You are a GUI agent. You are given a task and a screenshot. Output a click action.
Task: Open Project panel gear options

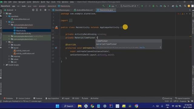[x=45, y=10]
